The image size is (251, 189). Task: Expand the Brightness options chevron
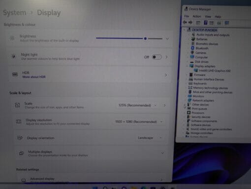pos(167,38)
